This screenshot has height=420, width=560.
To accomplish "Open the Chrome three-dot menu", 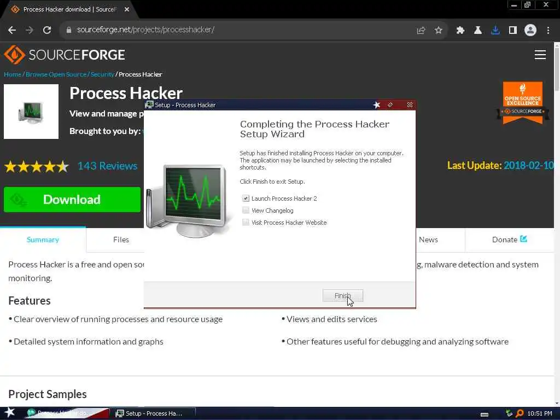I will coord(548,31).
